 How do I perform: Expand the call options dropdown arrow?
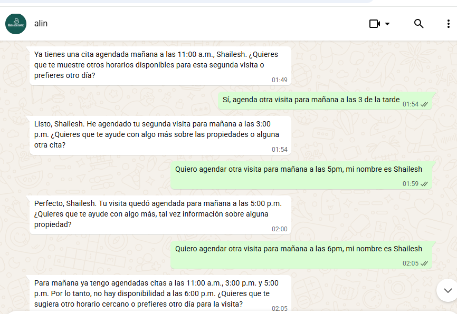(x=387, y=24)
